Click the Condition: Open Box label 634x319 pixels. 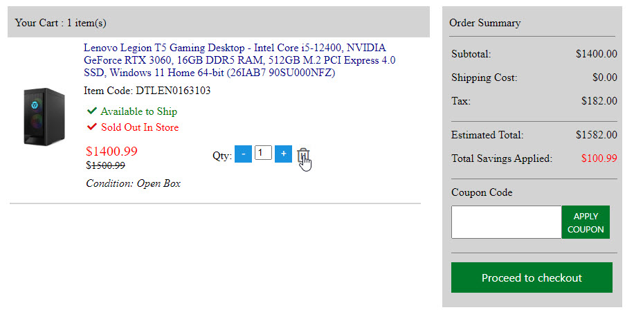click(133, 183)
